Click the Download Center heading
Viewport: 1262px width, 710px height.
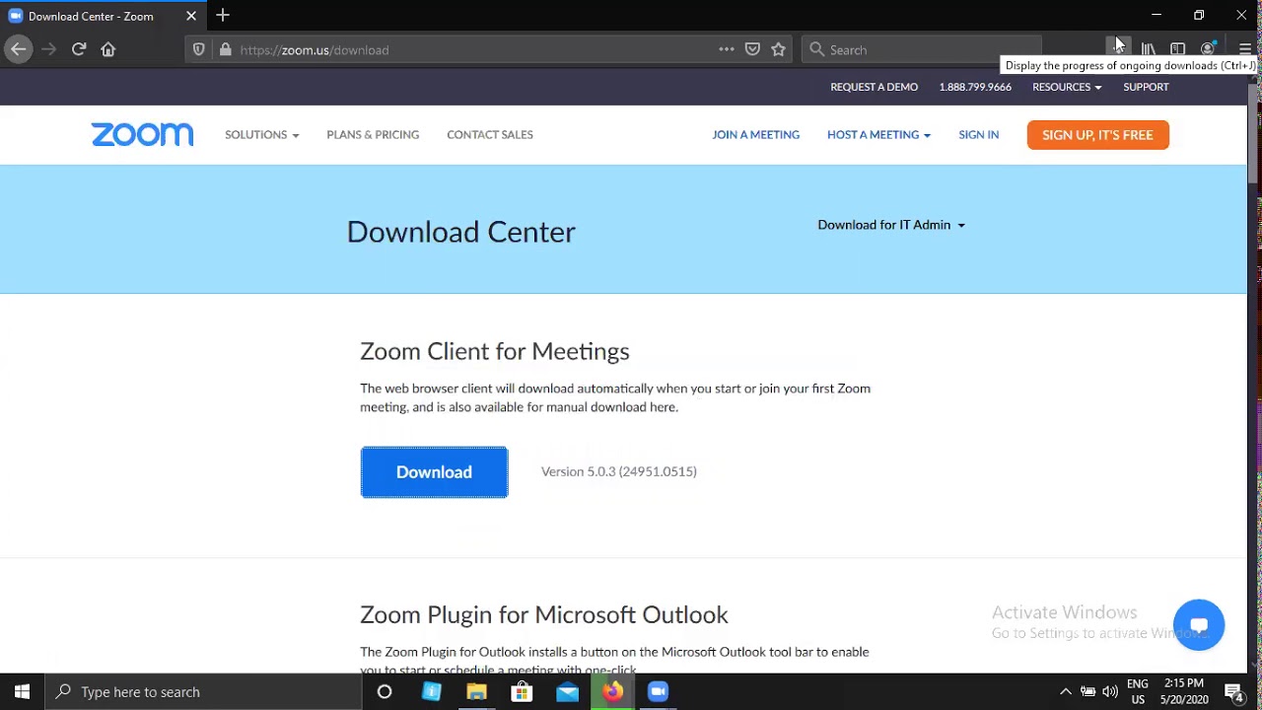(461, 232)
